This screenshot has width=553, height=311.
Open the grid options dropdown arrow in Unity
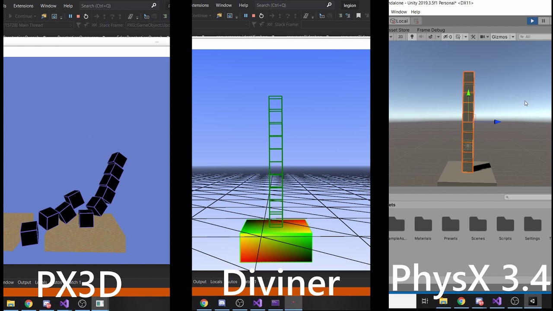(466, 37)
